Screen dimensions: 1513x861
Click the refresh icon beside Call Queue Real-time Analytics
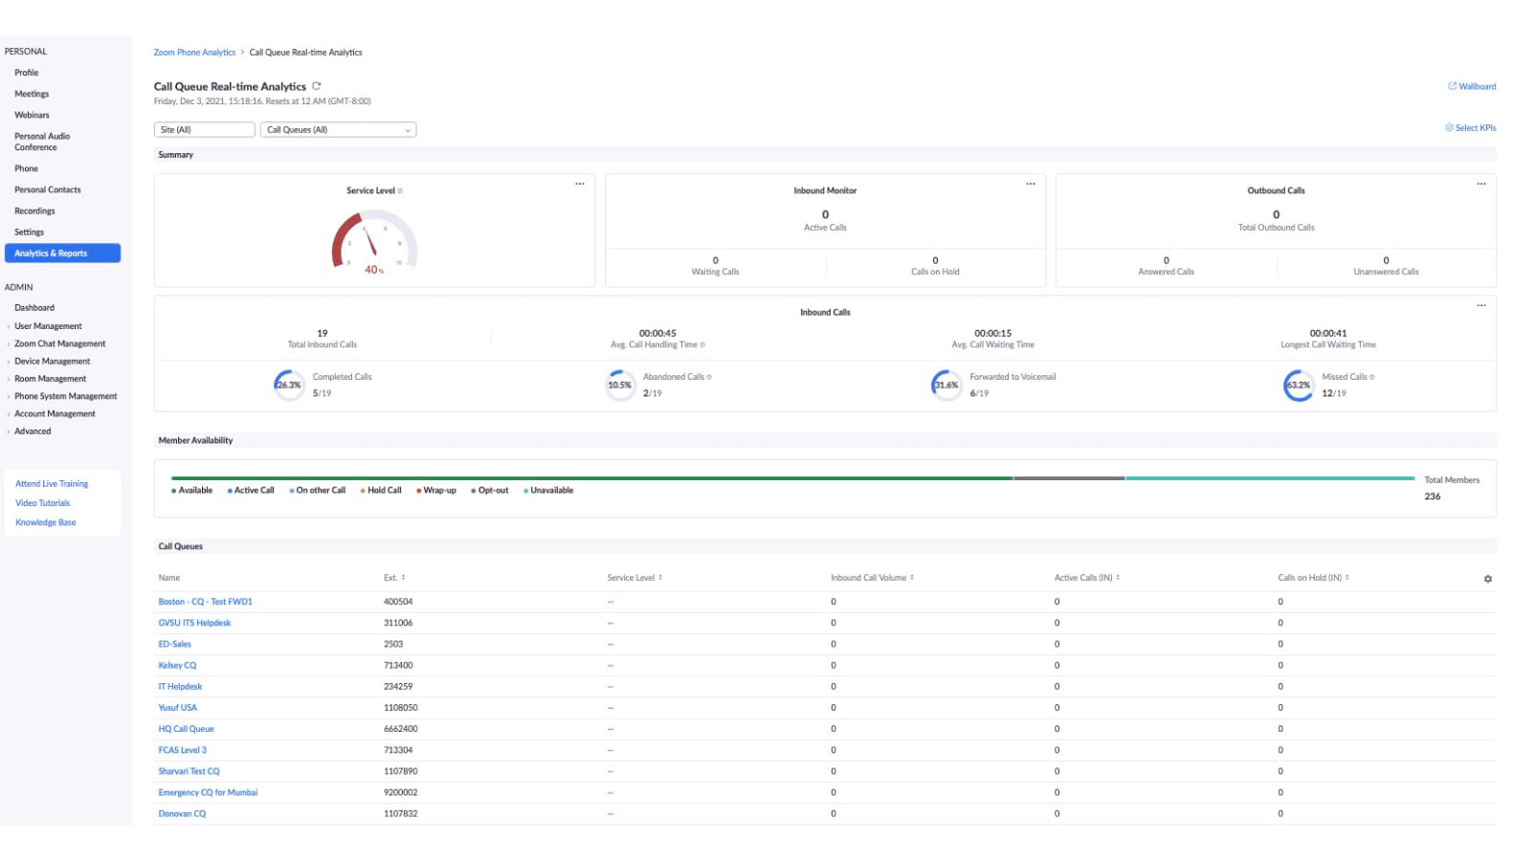[317, 86]
